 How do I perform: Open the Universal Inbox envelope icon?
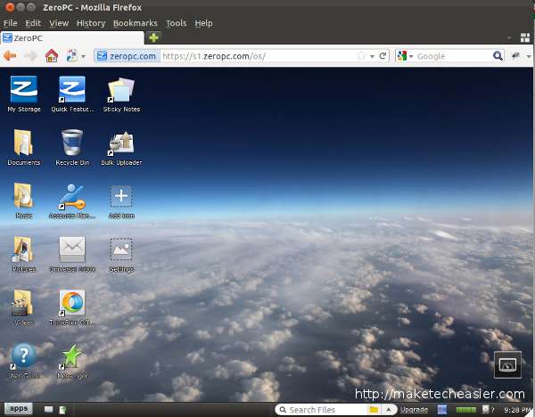[x=72, y=249]
